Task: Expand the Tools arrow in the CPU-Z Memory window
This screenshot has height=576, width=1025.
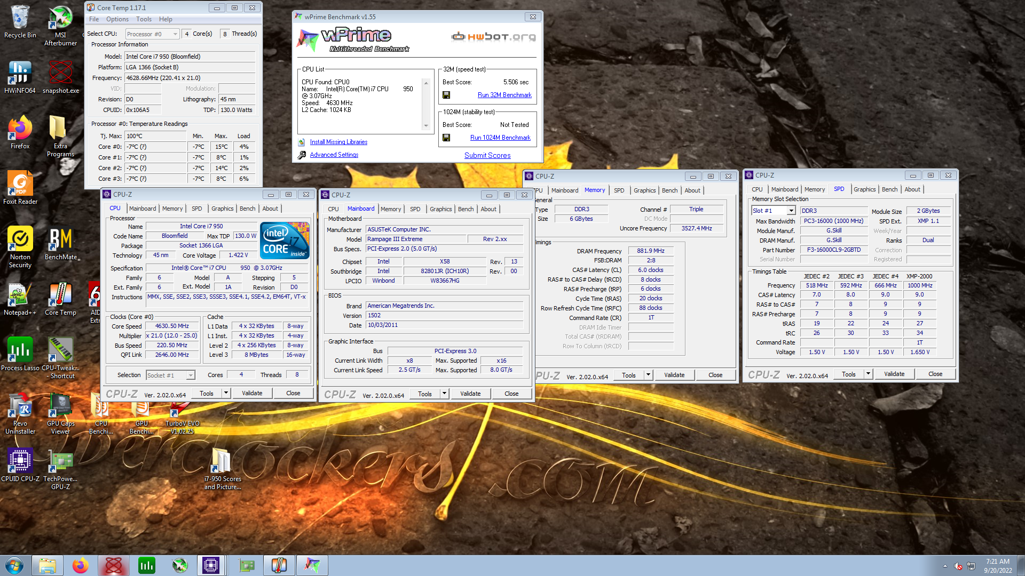Action: click(648, 375)
